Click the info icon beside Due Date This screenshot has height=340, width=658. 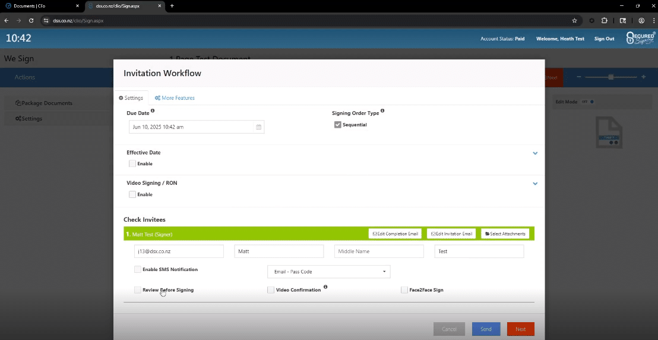(153, 111)
